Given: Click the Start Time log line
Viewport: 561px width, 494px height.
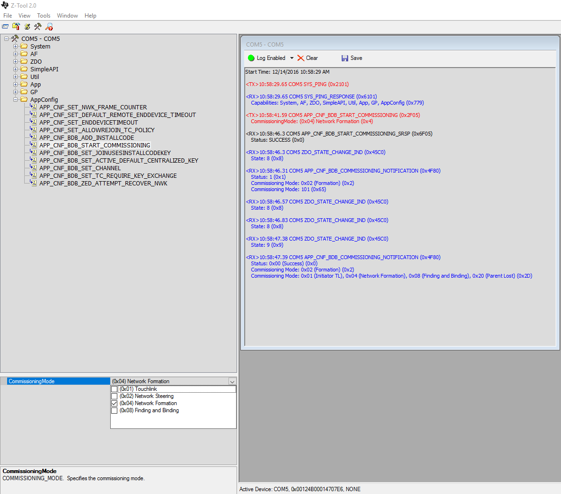Looking at the screenshot, I should [287, 72].
